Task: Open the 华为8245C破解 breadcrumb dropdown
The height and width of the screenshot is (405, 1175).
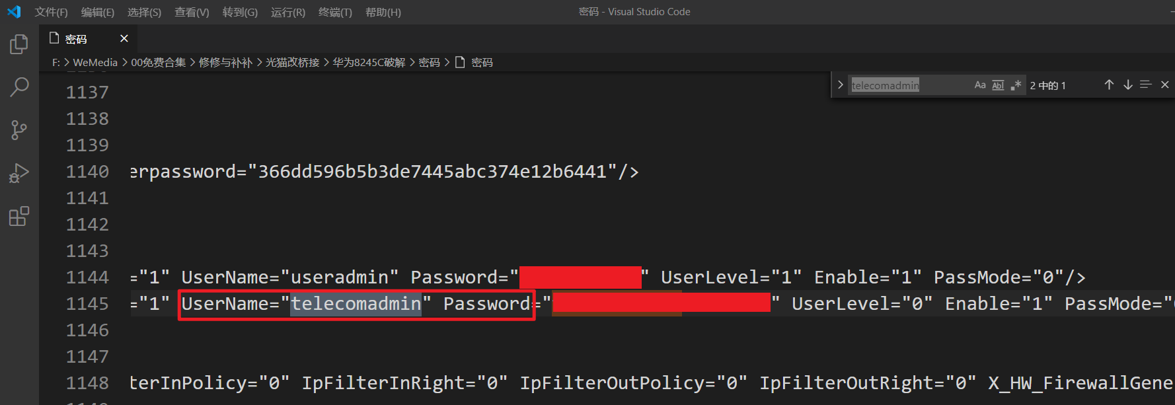Action: click(369, 62)
